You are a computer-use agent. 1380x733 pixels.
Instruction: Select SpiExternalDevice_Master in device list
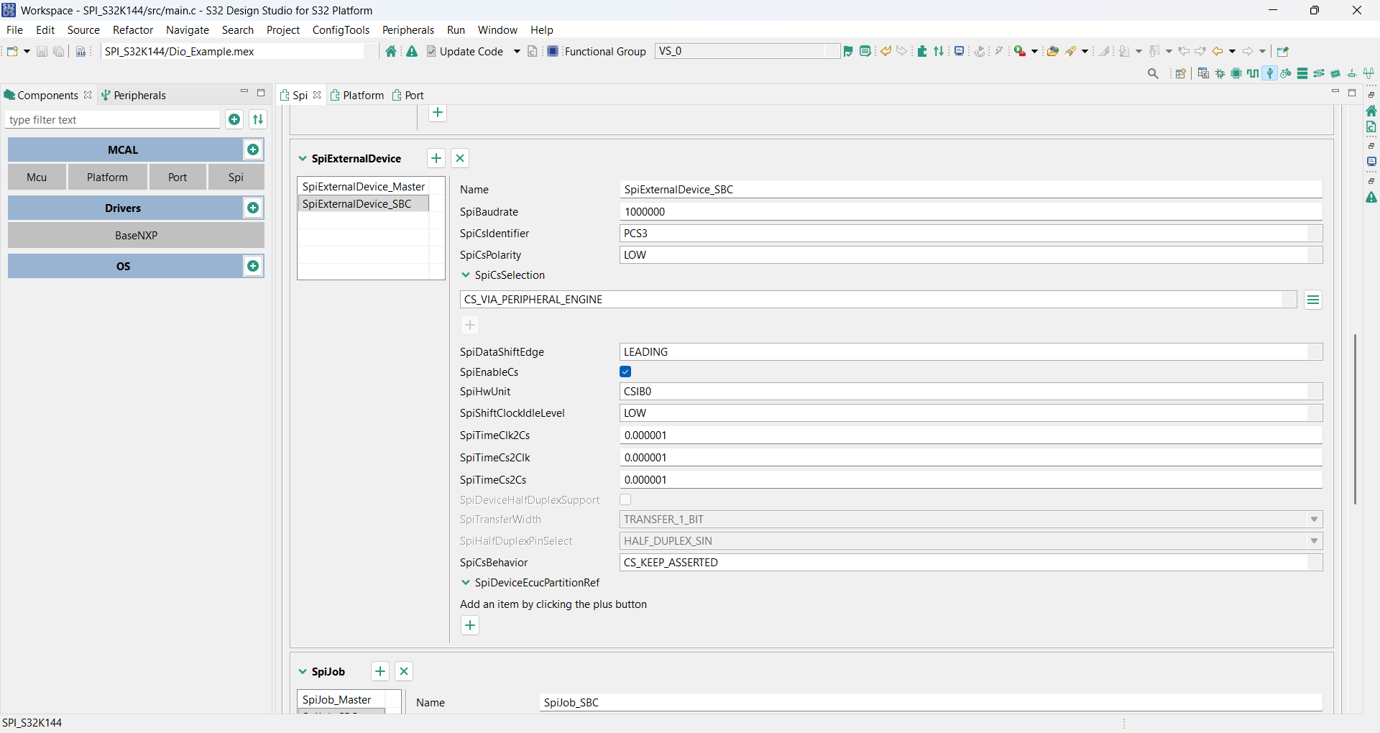click(x=364, y=186)
